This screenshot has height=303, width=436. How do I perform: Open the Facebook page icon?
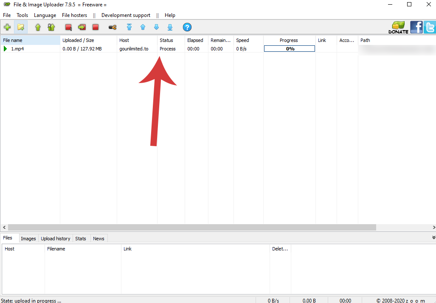tap(416, 27)
